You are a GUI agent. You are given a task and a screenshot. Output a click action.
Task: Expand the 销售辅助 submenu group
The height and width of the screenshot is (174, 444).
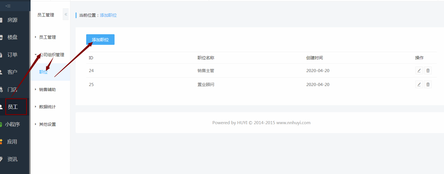tap(47, 90)
